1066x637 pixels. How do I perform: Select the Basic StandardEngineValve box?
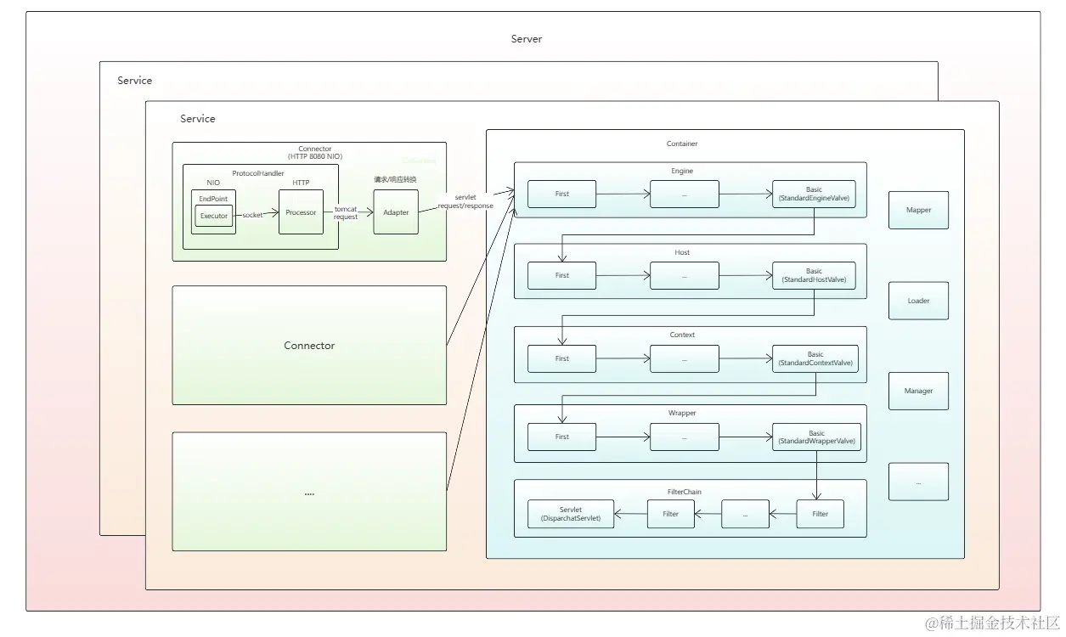[x=815, y=194]
